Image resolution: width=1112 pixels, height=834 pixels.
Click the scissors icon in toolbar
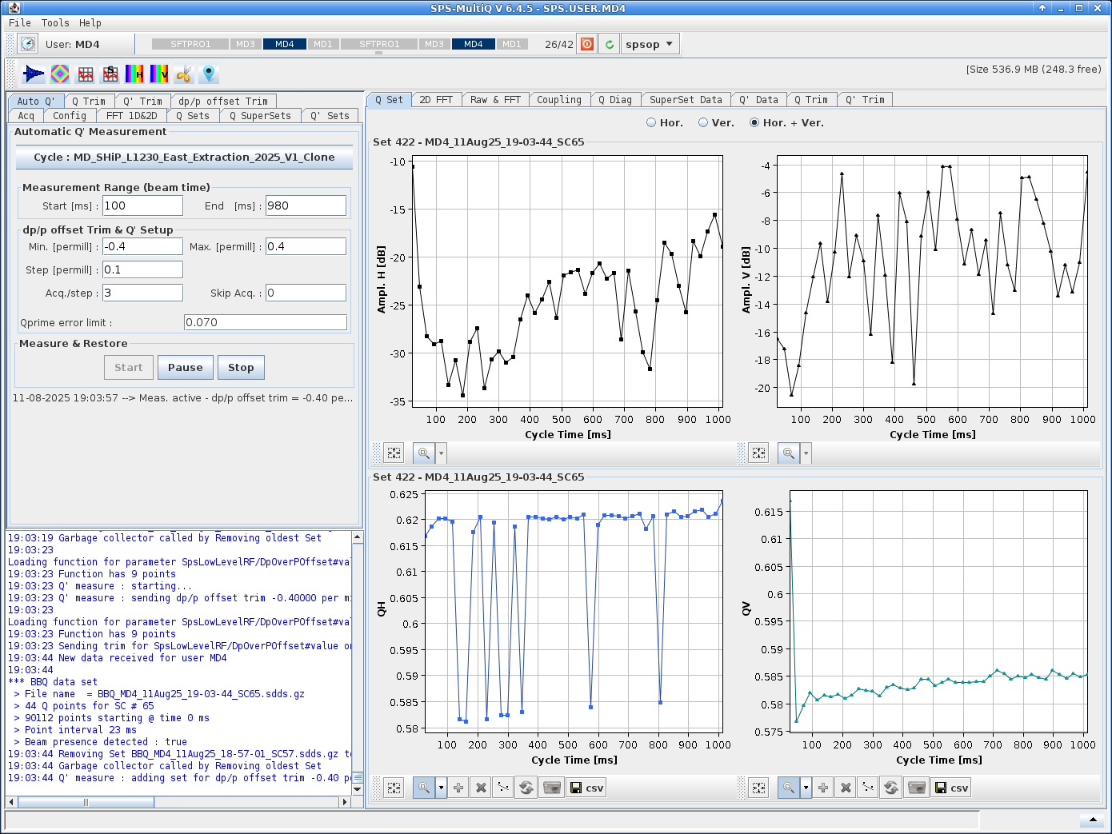(x=184, y=74)
